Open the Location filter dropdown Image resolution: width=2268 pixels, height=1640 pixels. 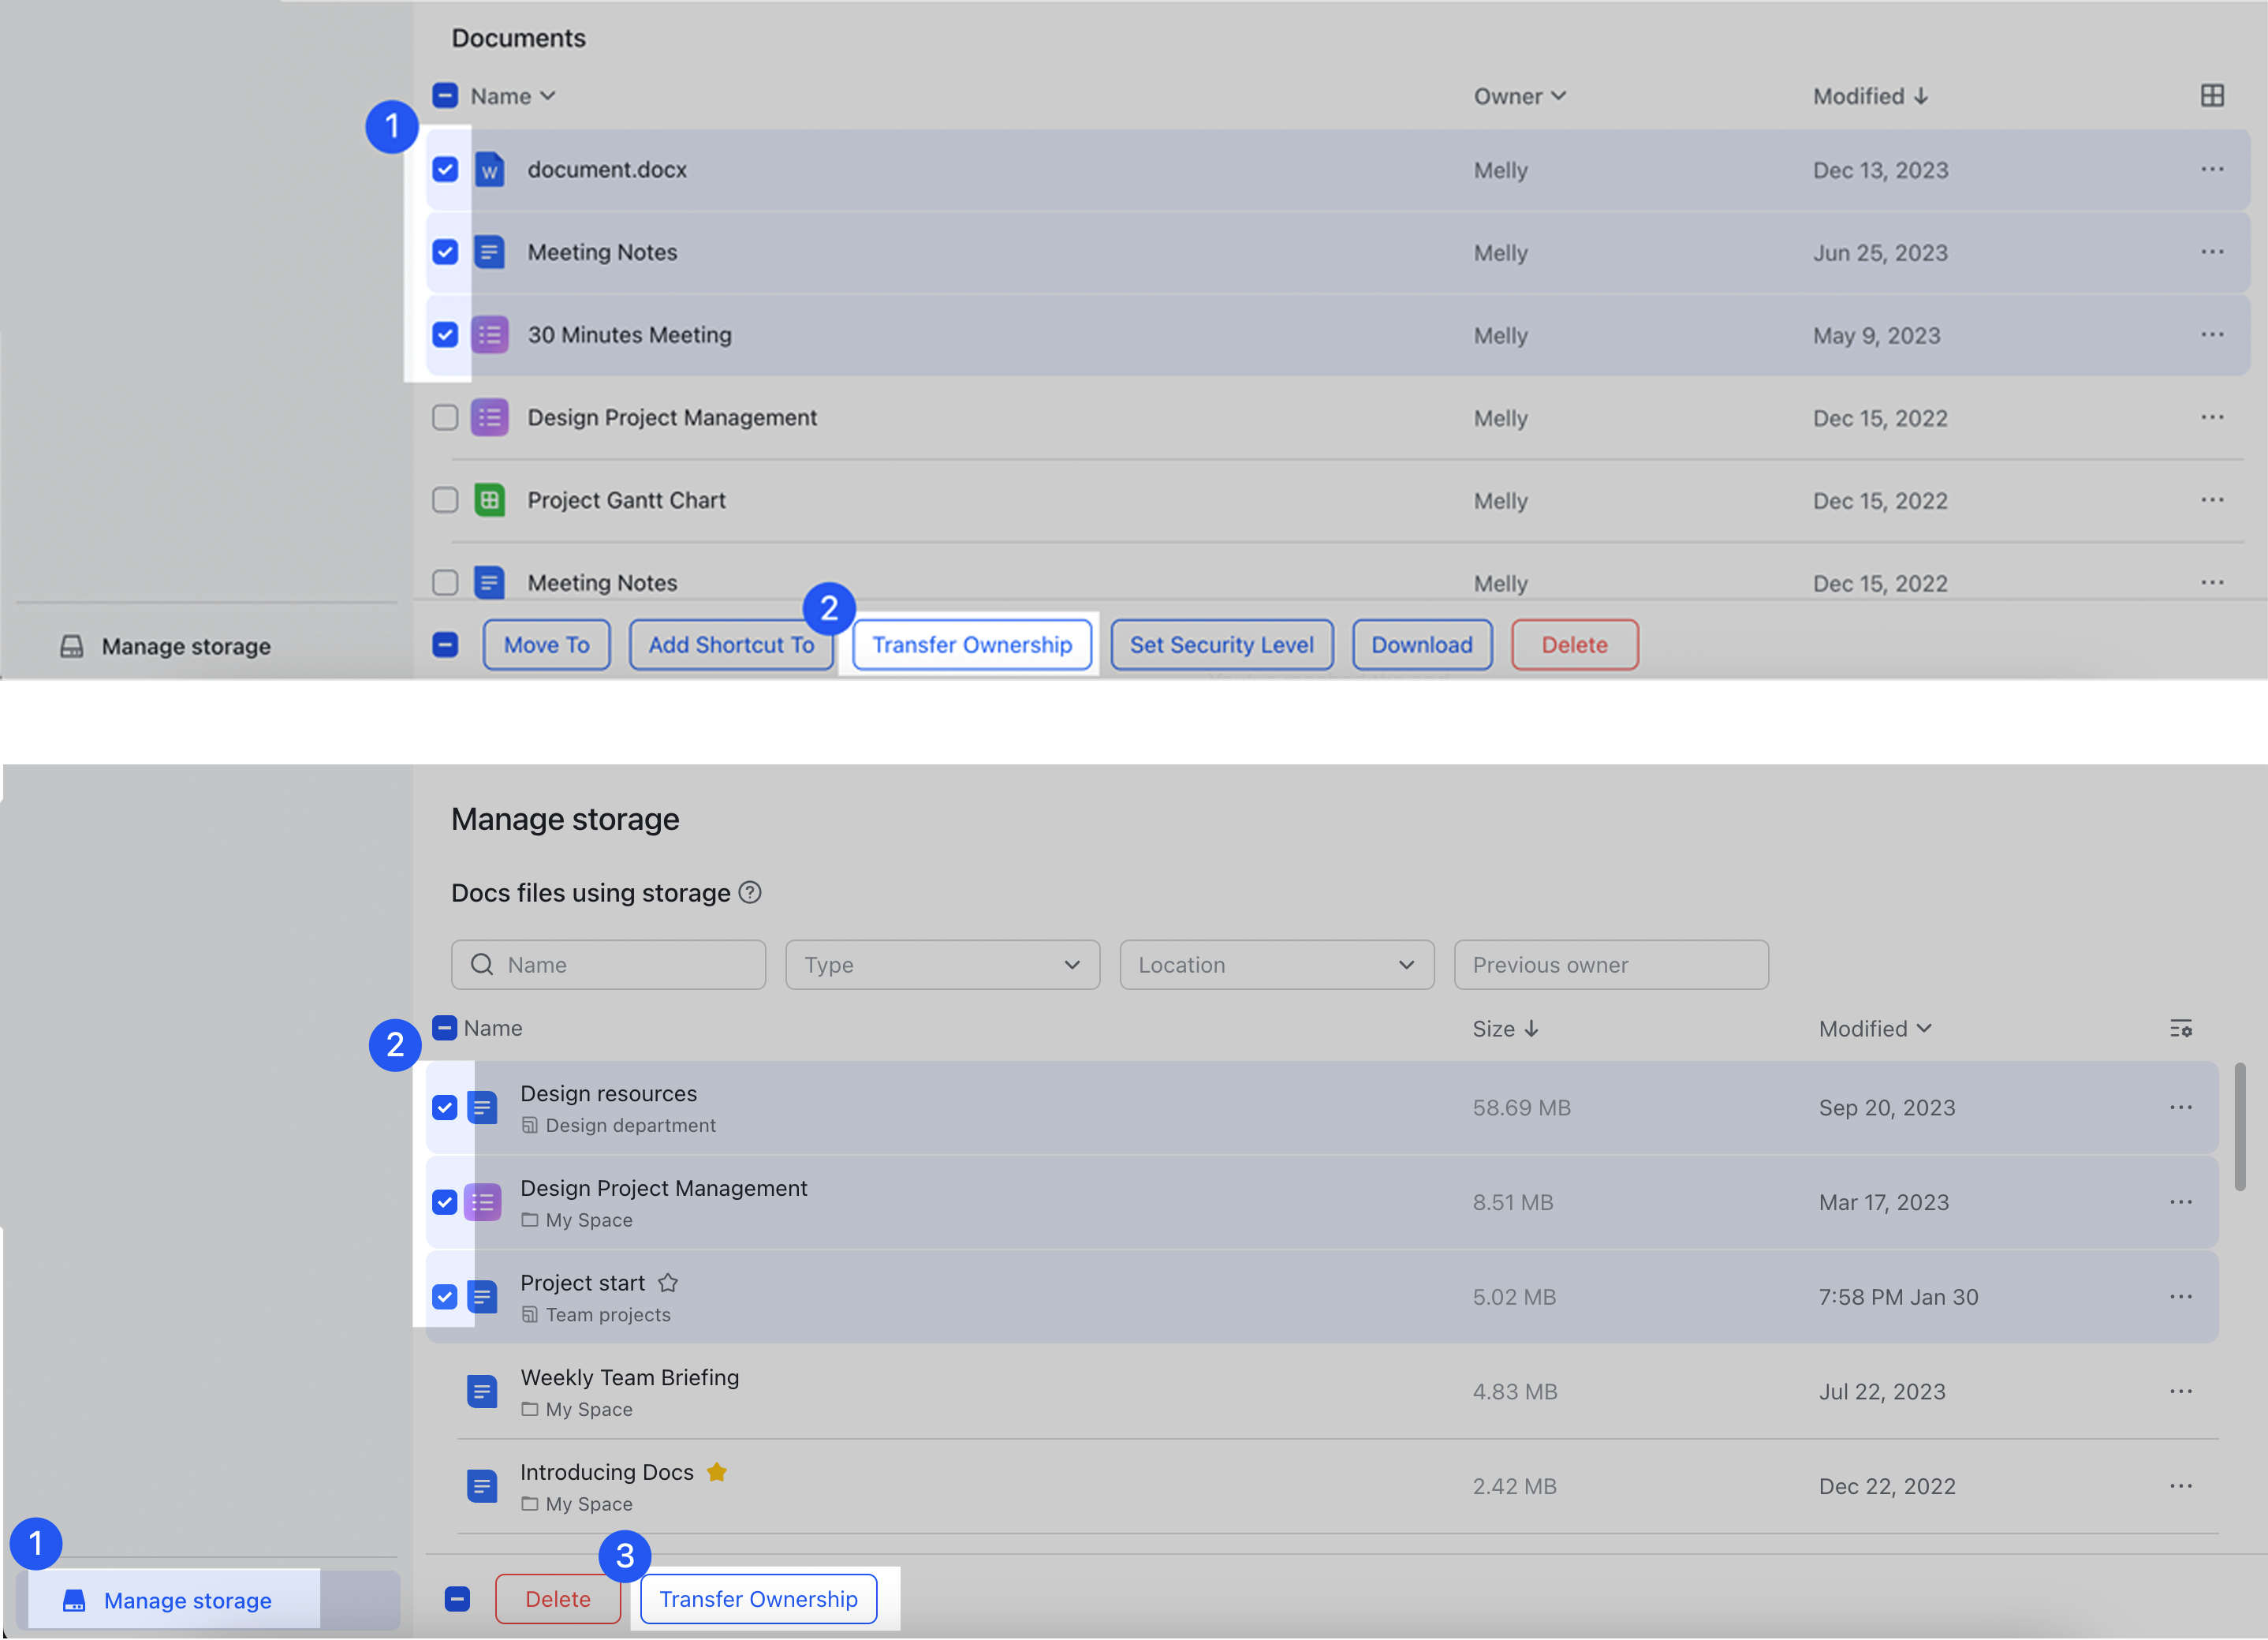1276,965
